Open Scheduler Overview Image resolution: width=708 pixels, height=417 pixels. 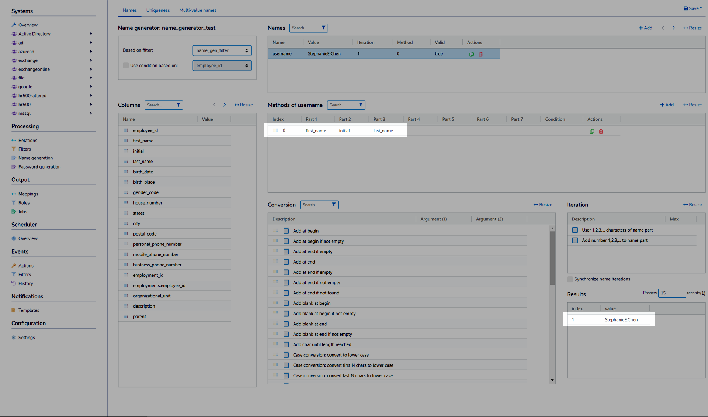coord(24,238)
